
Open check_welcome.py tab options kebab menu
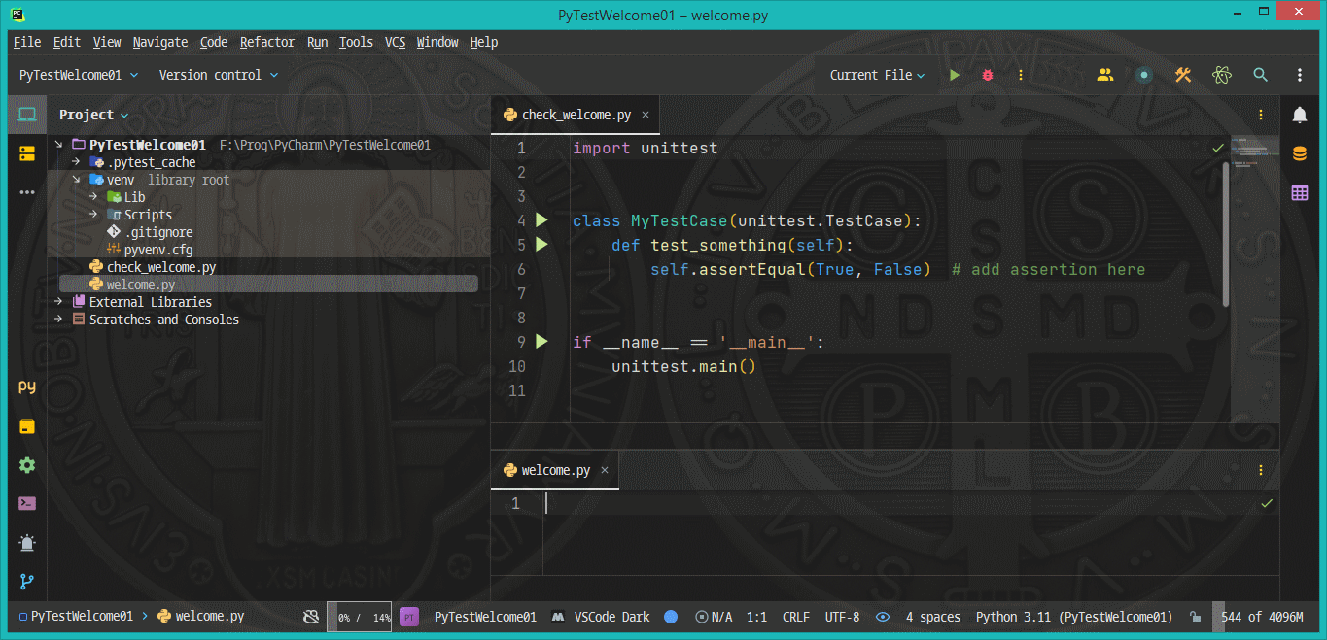1261,115
